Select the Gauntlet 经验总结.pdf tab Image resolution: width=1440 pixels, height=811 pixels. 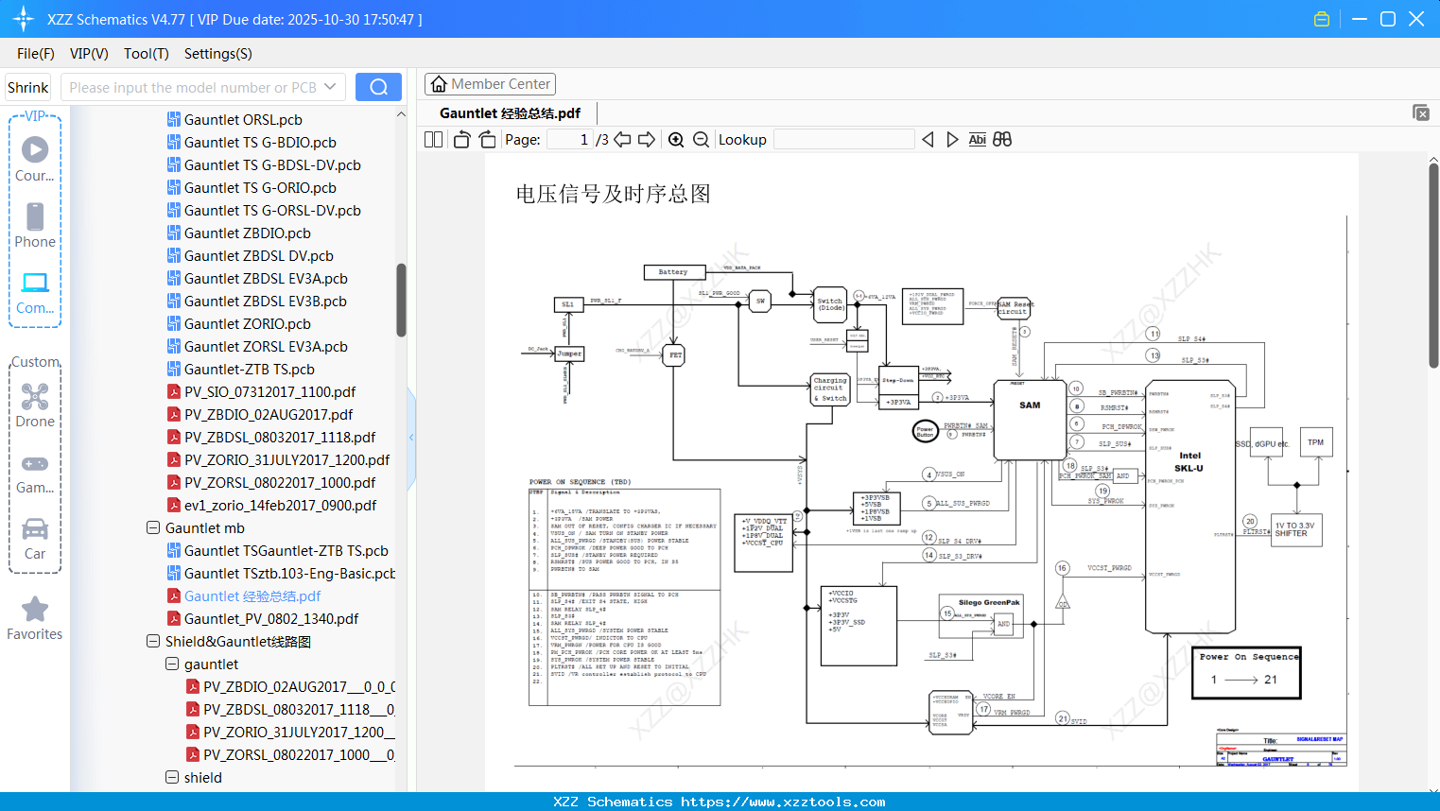(510, 113)
